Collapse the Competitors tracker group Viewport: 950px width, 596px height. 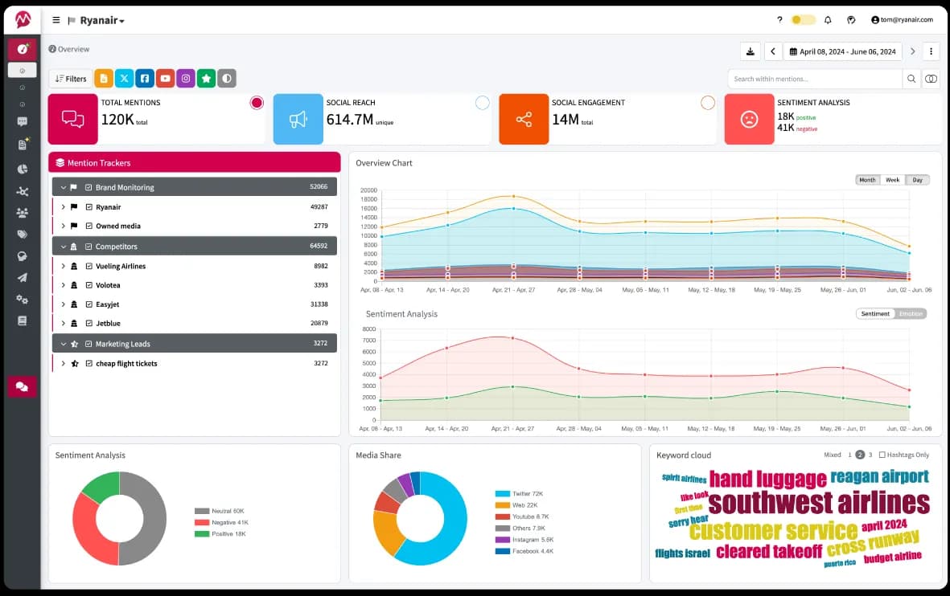64,246
